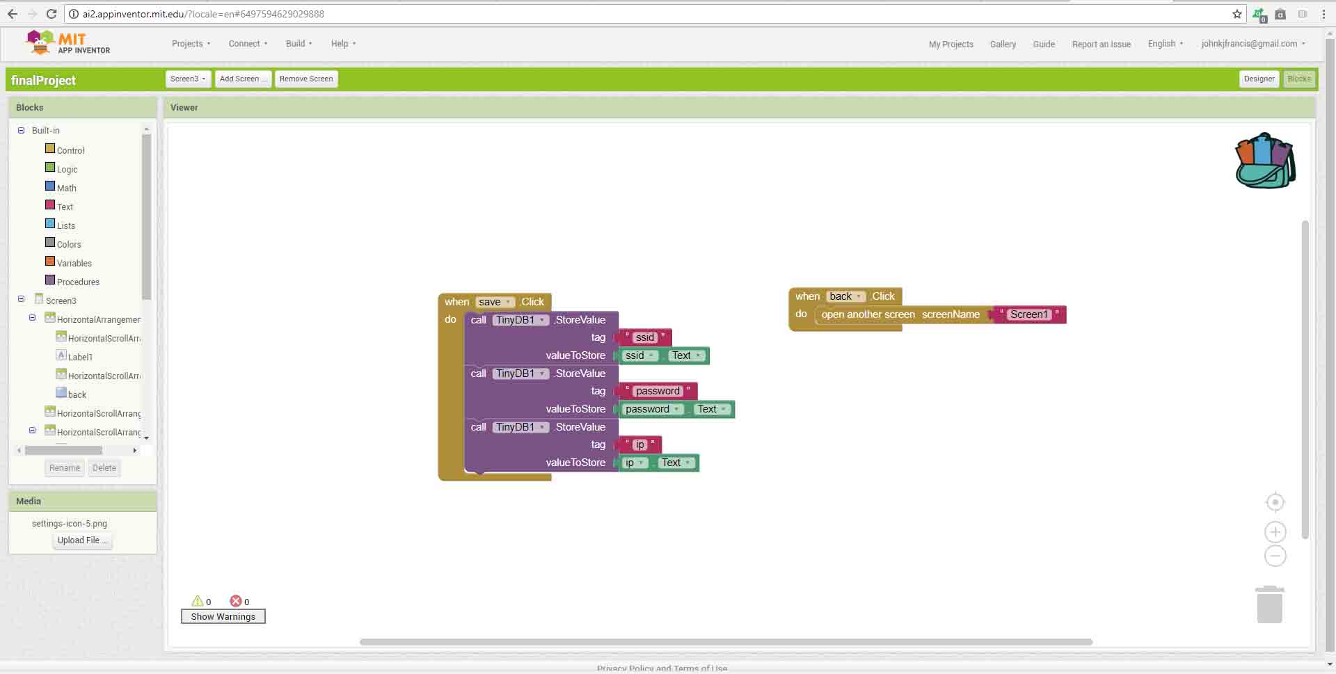The height and width of the screenshot is (674, 1336).
Task: Click Report an Issue link
Action: click(1101, 44)
